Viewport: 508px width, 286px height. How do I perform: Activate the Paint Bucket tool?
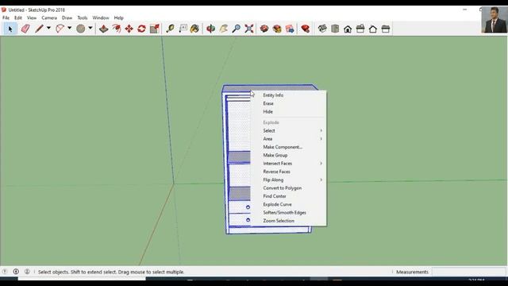195,29
